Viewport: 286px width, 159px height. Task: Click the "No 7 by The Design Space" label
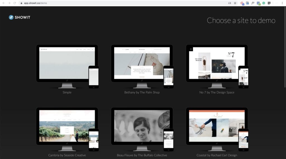coord(217,92)
